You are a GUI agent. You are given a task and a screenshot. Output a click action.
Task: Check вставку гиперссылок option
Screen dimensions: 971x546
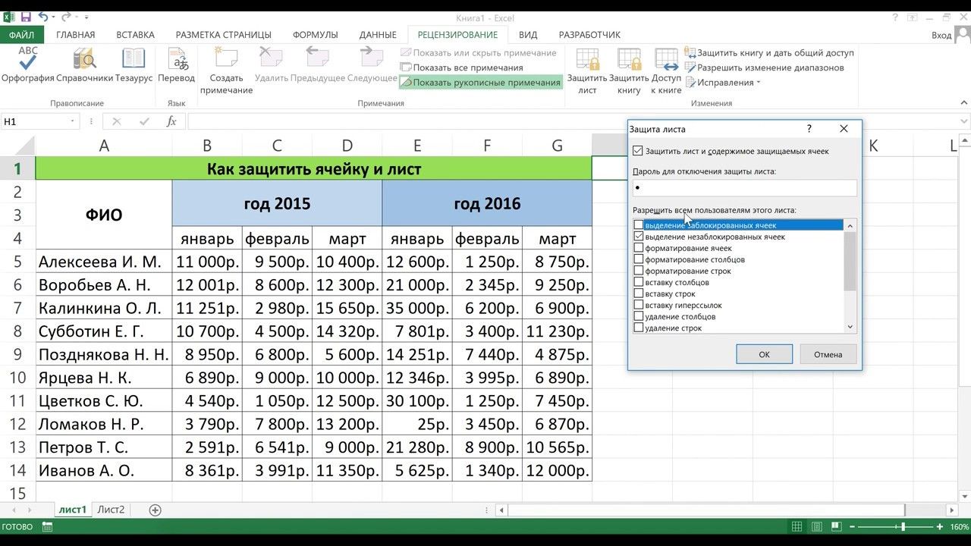[x=638, y=305]
